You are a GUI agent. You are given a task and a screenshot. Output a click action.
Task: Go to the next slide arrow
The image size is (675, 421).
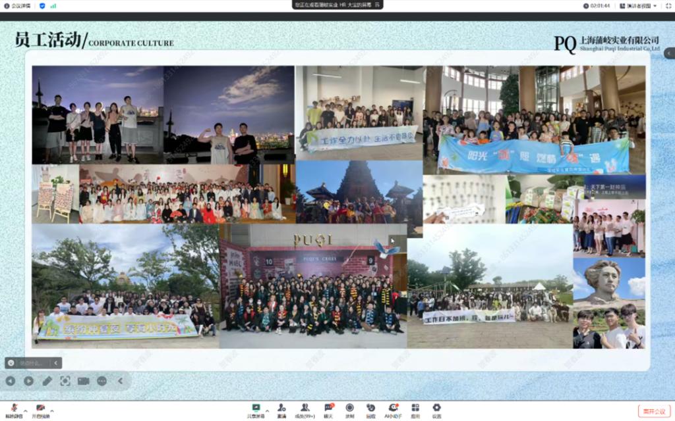pyautogui.click(x=28, y=381)
